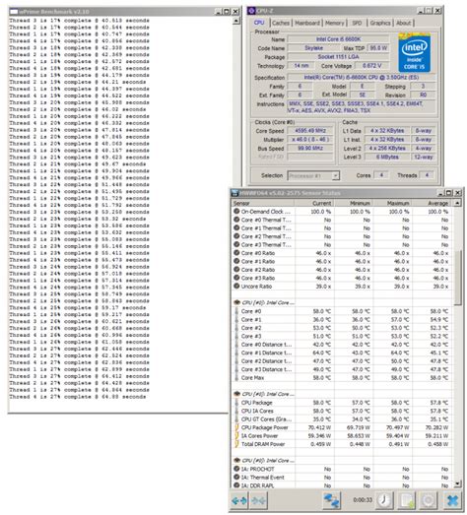
Task: Open the Graphics tab in CPU-Z
Action: pos(380,23)
